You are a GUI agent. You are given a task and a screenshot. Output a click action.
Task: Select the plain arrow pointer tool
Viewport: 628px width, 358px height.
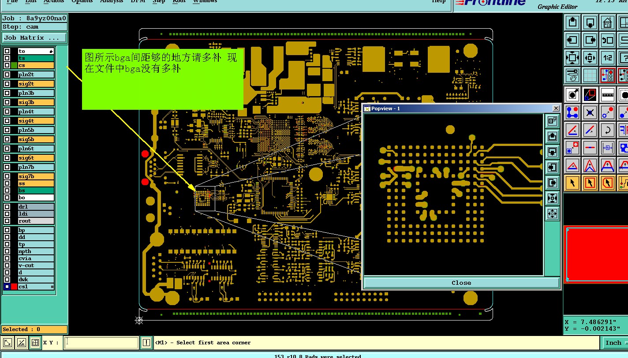[x=572, y=183]
